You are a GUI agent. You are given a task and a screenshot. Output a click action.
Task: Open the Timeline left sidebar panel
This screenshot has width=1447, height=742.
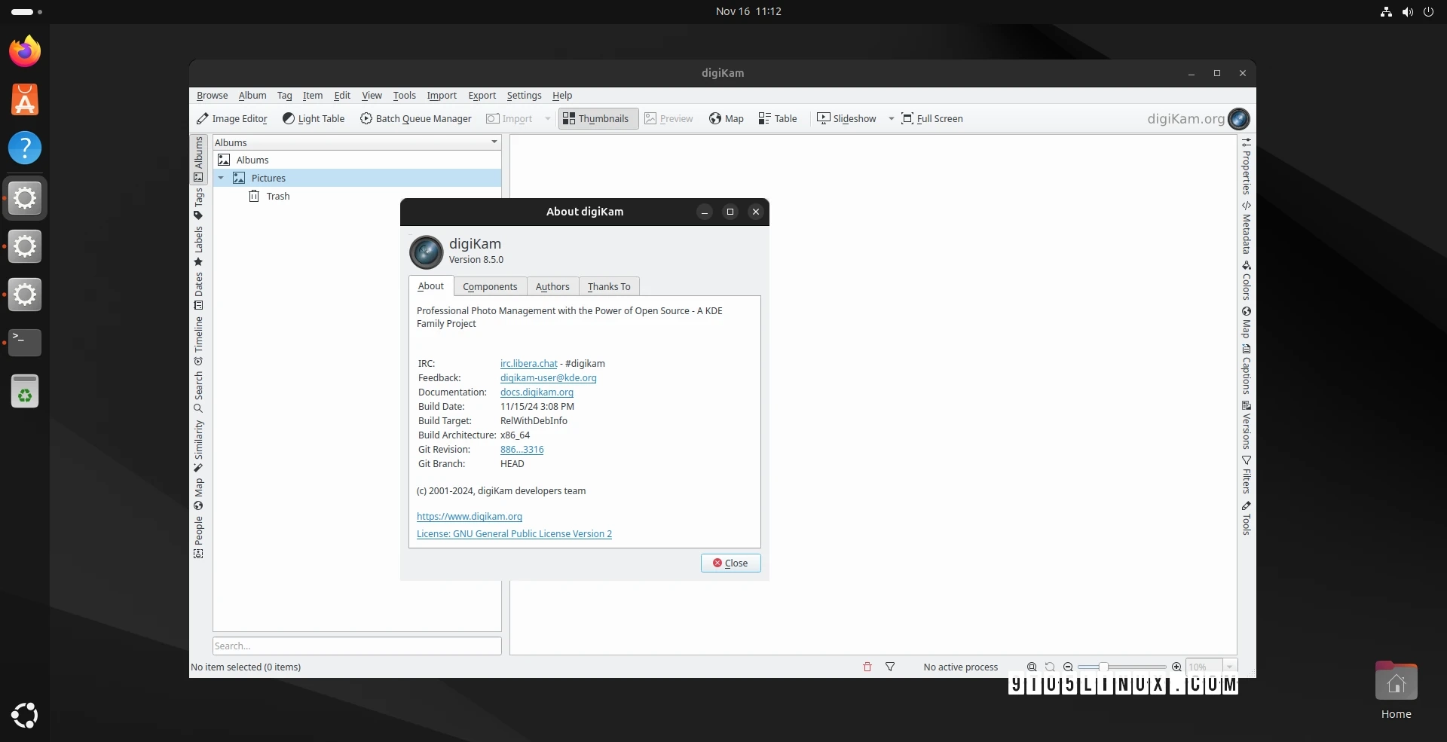(x=198, y=340)
